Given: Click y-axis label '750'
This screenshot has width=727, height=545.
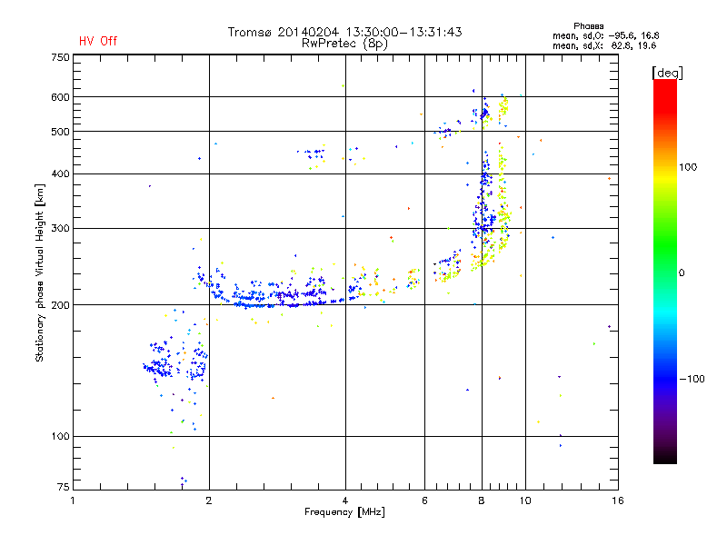Looking at the screenshot, I should point(60,57).
